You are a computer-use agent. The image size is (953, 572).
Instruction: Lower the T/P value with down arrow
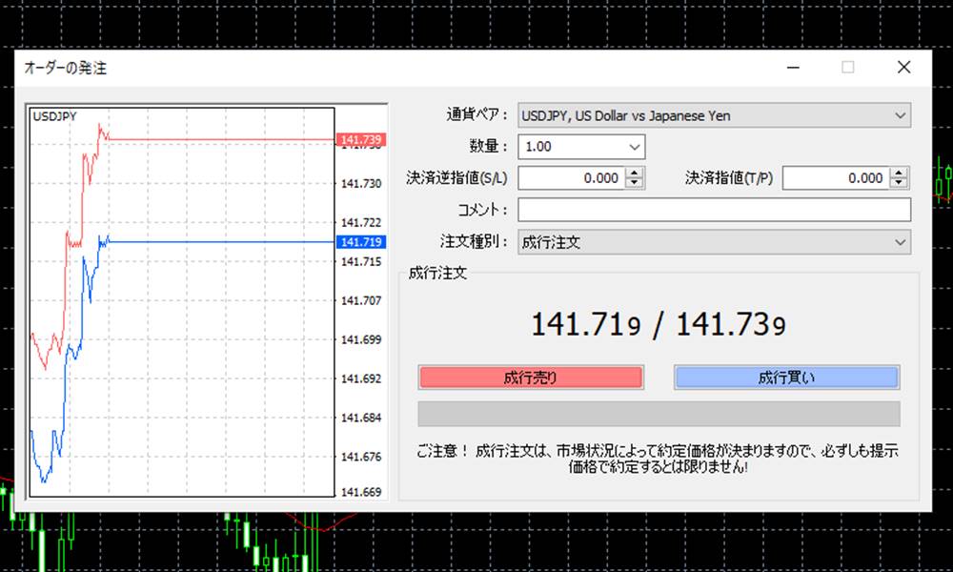point(899,183)
